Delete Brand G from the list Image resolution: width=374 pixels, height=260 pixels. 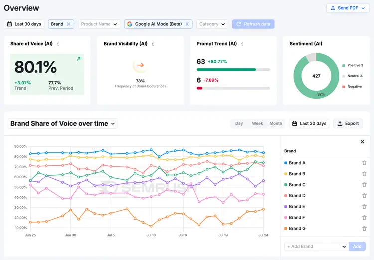point(364,228)
